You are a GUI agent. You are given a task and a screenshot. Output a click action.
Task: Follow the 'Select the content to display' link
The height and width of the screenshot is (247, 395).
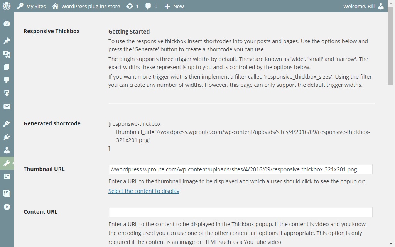[x=144, y=191]
